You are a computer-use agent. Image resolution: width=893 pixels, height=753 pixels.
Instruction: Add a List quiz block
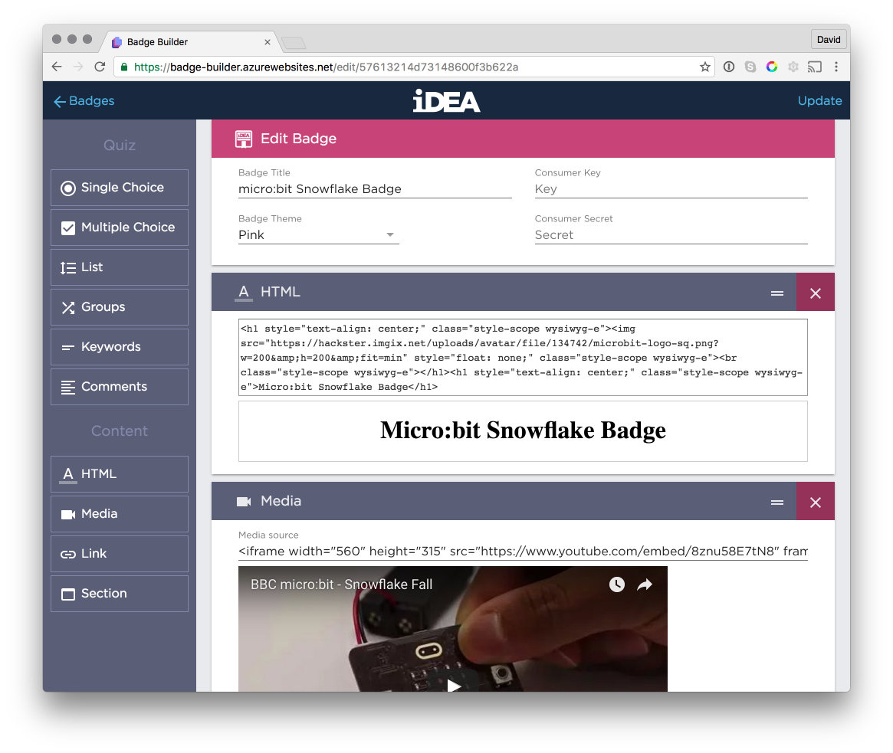(x=119, y=267)
